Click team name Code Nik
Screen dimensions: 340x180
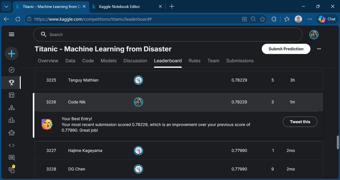click(x=77, y=102)
